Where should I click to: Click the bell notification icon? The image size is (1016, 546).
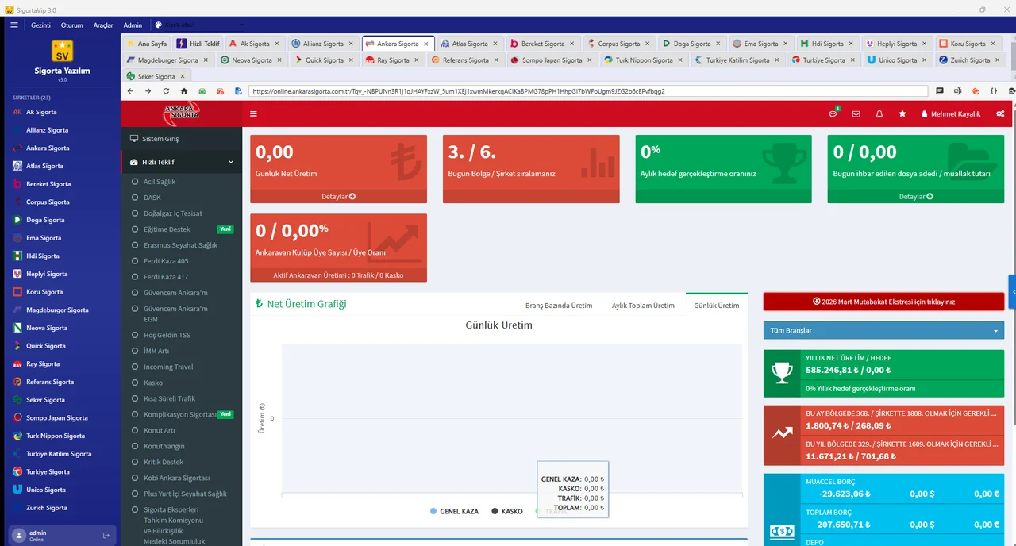(879, 113)
